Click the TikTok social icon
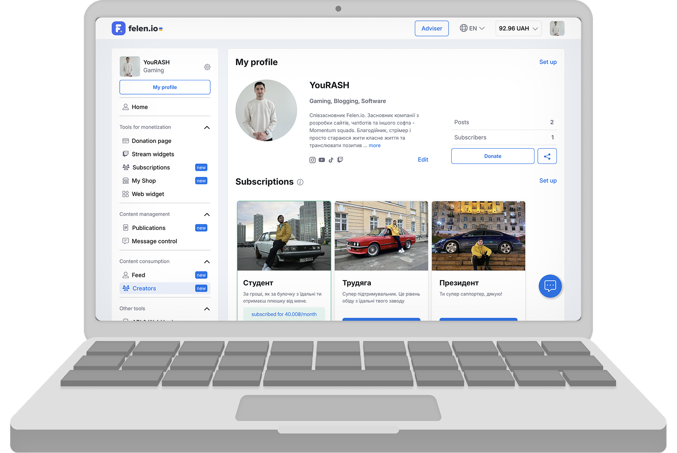The height and width of the screenshot is (453, 677). 331,160
